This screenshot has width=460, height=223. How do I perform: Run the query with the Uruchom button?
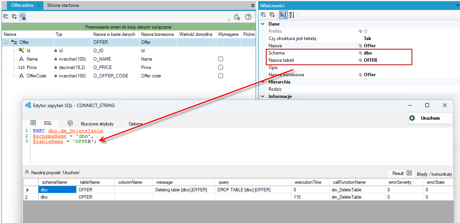click(x=430, y=118)
